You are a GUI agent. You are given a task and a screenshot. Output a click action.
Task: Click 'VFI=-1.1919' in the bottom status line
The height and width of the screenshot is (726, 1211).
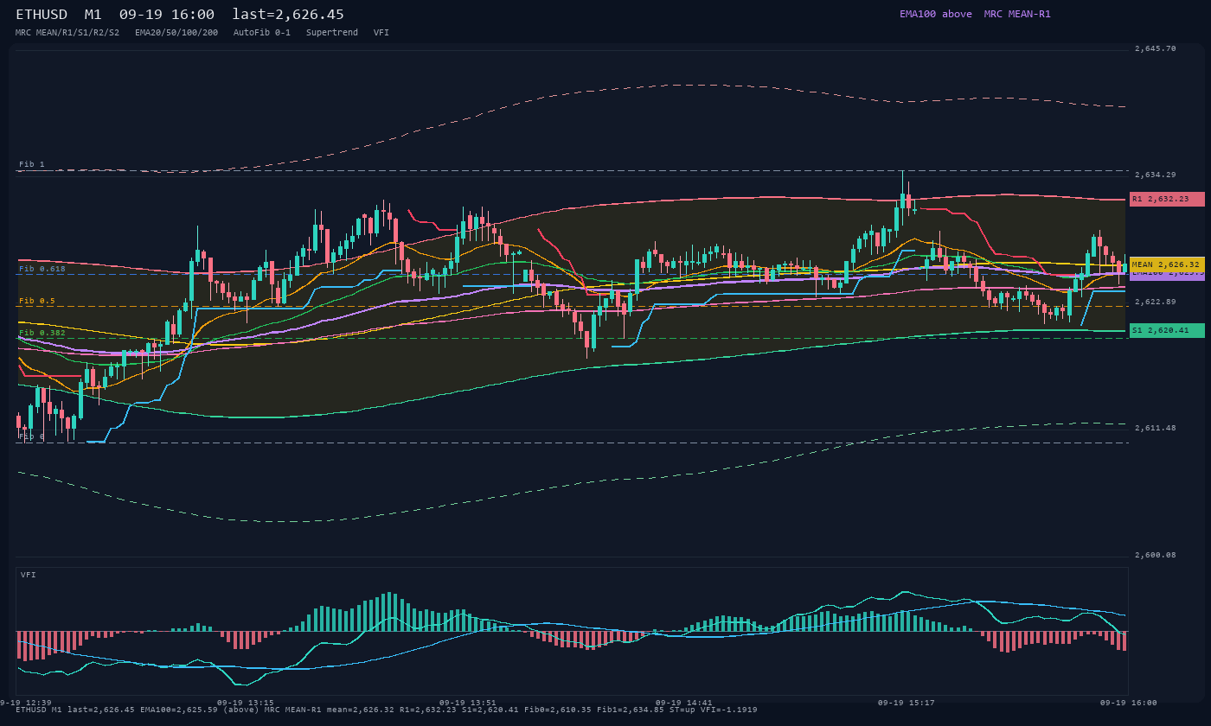click(728, 710)
